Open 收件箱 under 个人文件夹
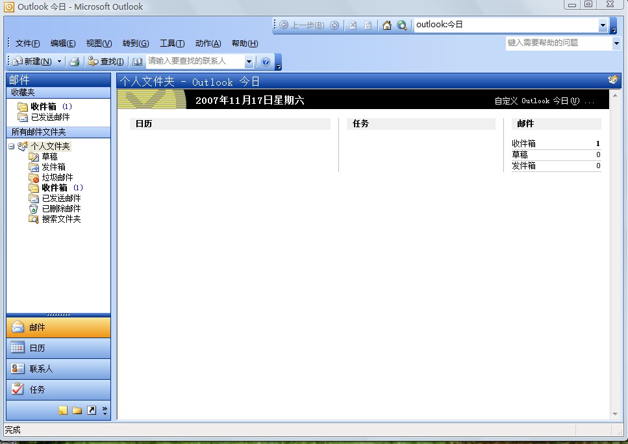Image resolution: width=628 pixels, height=444 pixels. 55,188
